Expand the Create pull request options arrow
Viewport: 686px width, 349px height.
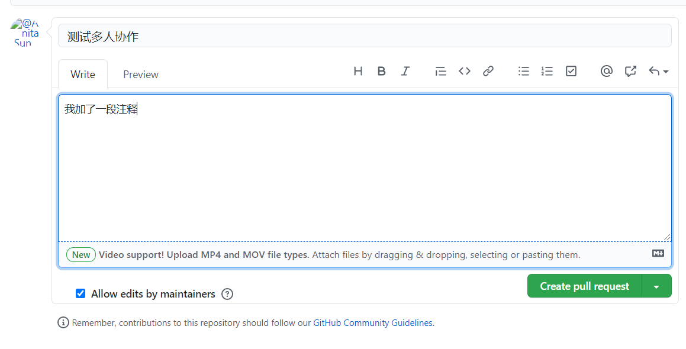[x=656, y=286]
